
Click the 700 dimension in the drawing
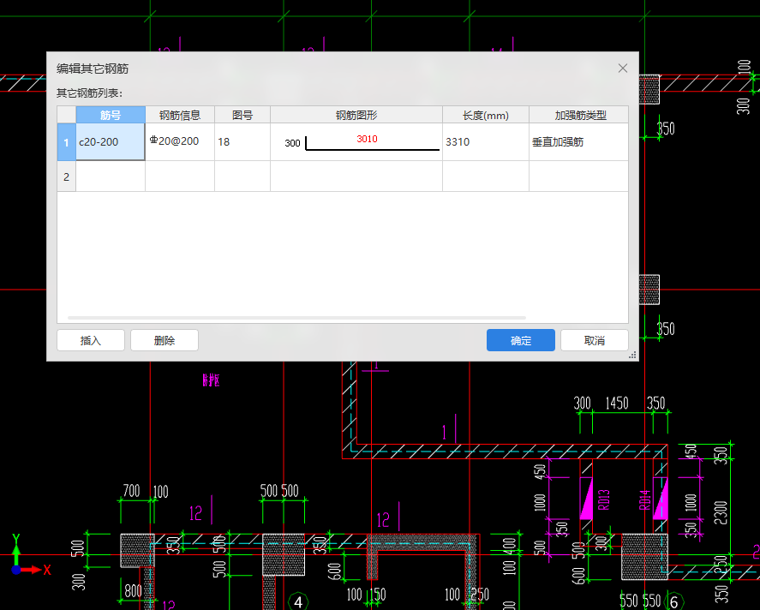point(131,491)
